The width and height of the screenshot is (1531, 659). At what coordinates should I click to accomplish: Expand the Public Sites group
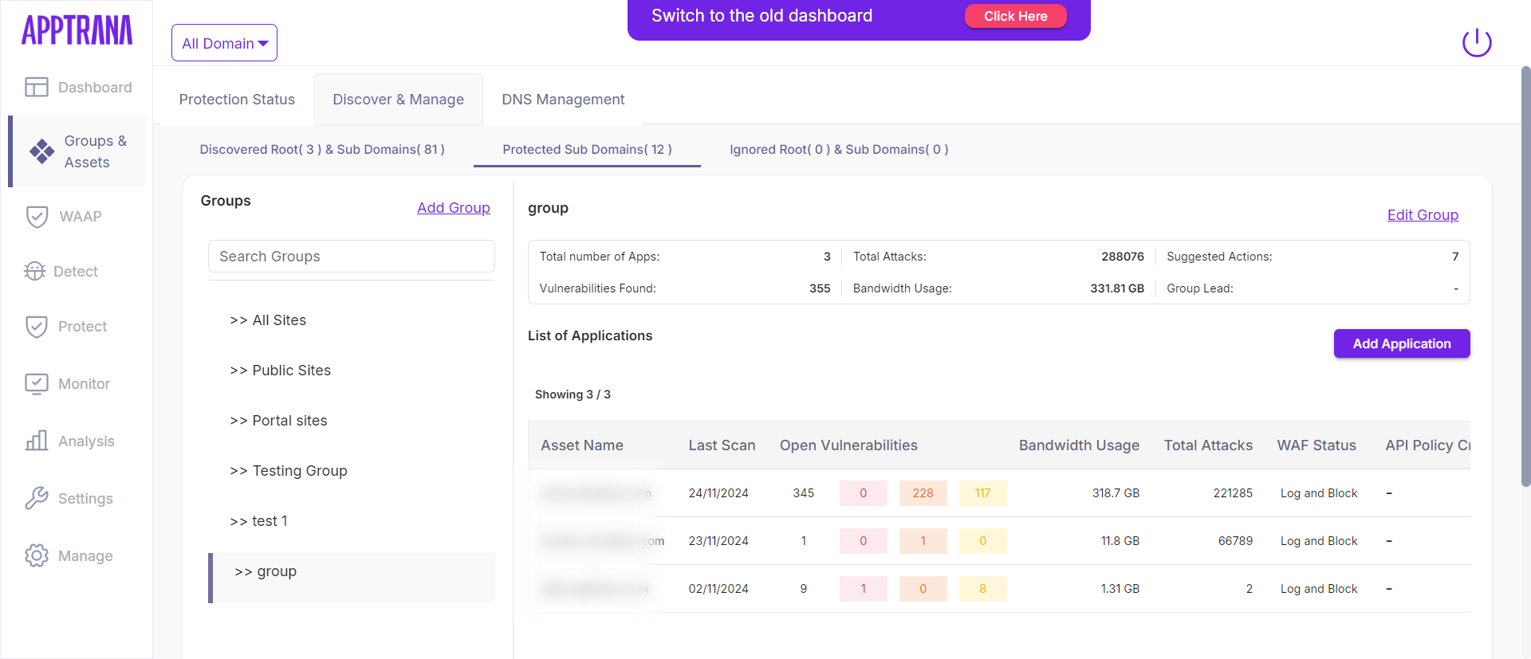click(280, 371)
